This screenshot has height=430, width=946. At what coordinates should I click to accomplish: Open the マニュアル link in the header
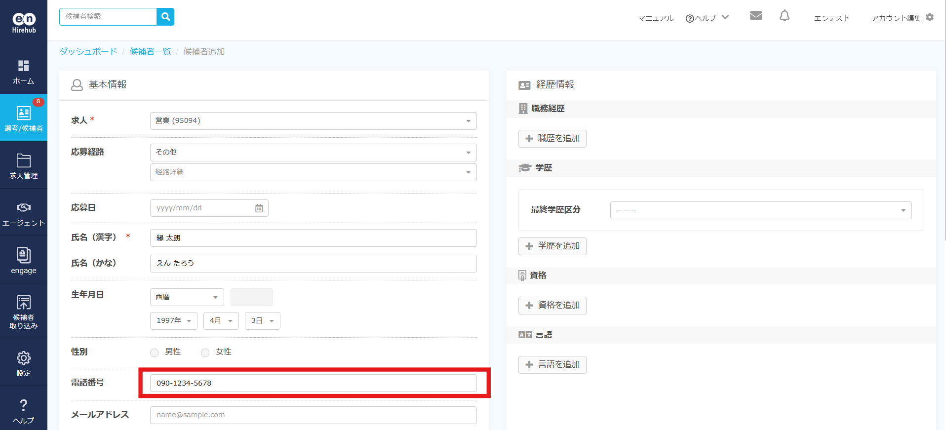click(656, 18)
